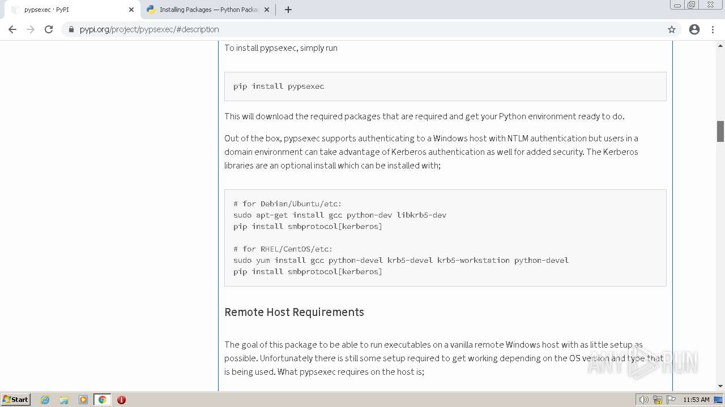725x407 pixels.
Task: Minimize the Chrome window
Action: click(677, 5)
